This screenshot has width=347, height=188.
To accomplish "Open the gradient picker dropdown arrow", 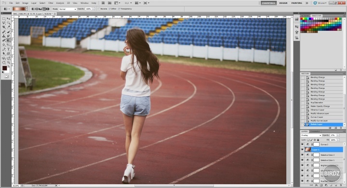I will pos(27,9).
